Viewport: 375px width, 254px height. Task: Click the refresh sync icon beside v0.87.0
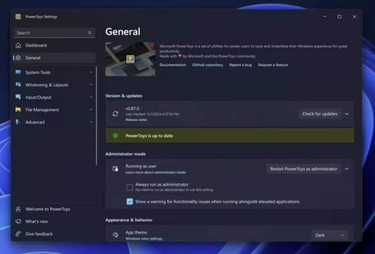point(115,114)
